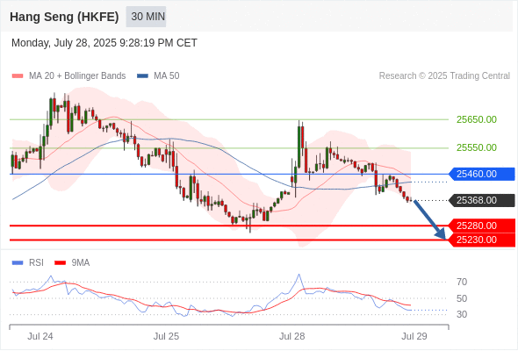This screenshot has height=351, width=518.
Task: Click the Jul 29 date axis label
Action: pos(414,336)
